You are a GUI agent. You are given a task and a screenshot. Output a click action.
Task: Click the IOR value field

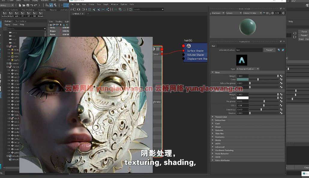(242, 105)
